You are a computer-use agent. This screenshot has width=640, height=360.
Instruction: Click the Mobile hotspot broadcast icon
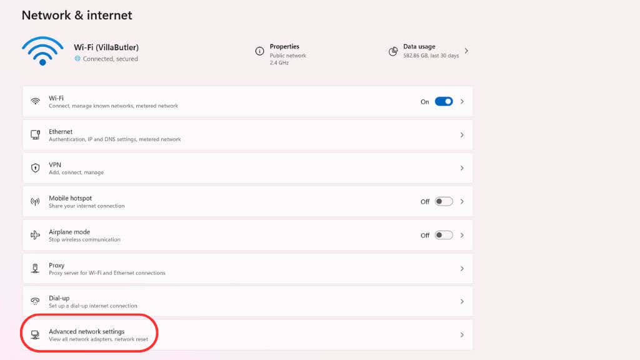(x=36, y=202)
